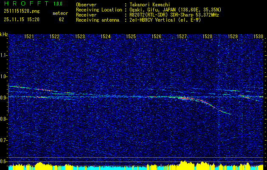Click the 1521 time marker

point(29,36)
